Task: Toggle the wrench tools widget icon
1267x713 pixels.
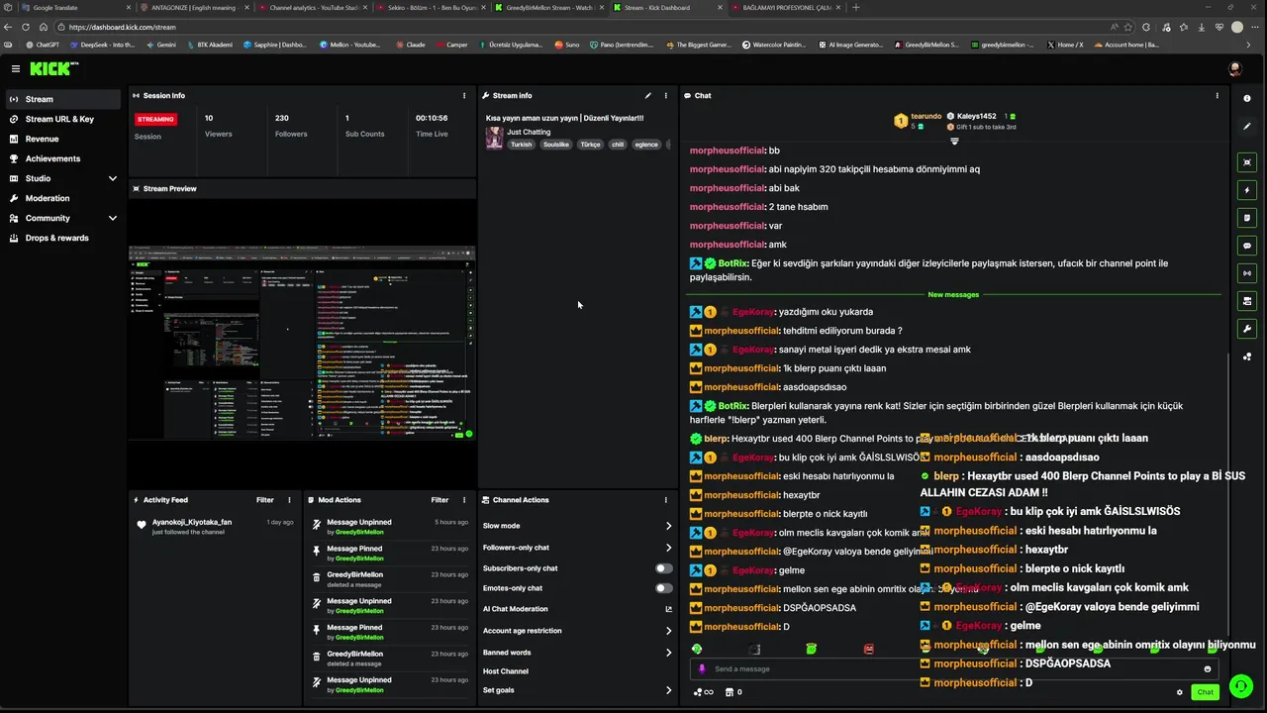Action: 1246,329
